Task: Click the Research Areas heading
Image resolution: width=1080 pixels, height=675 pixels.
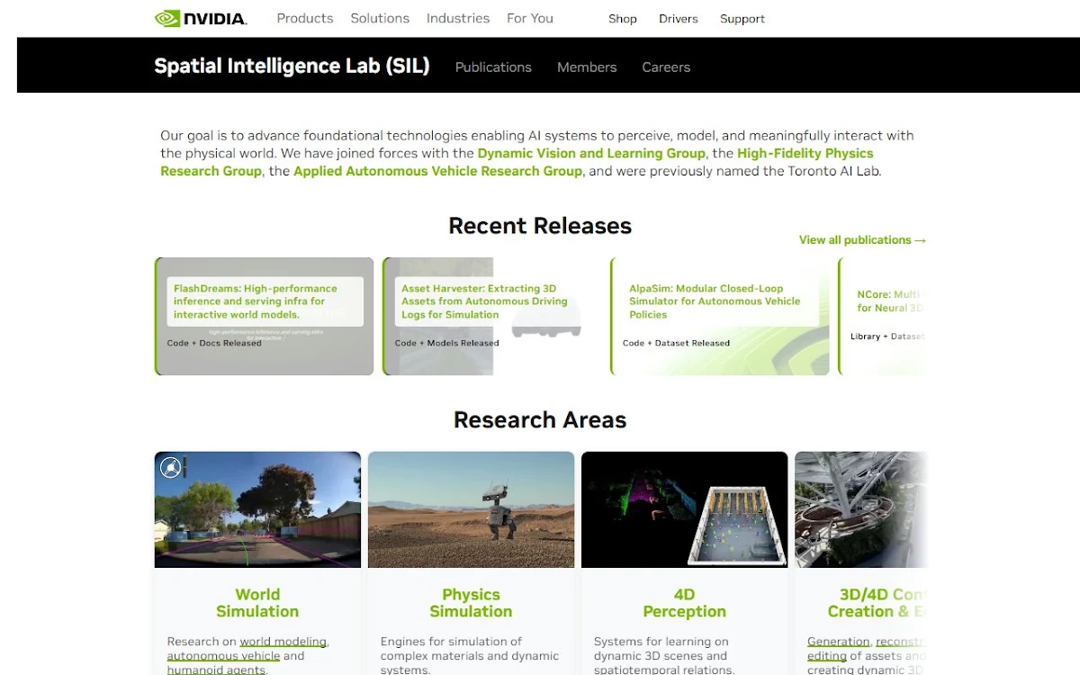Action: (540, 420)
